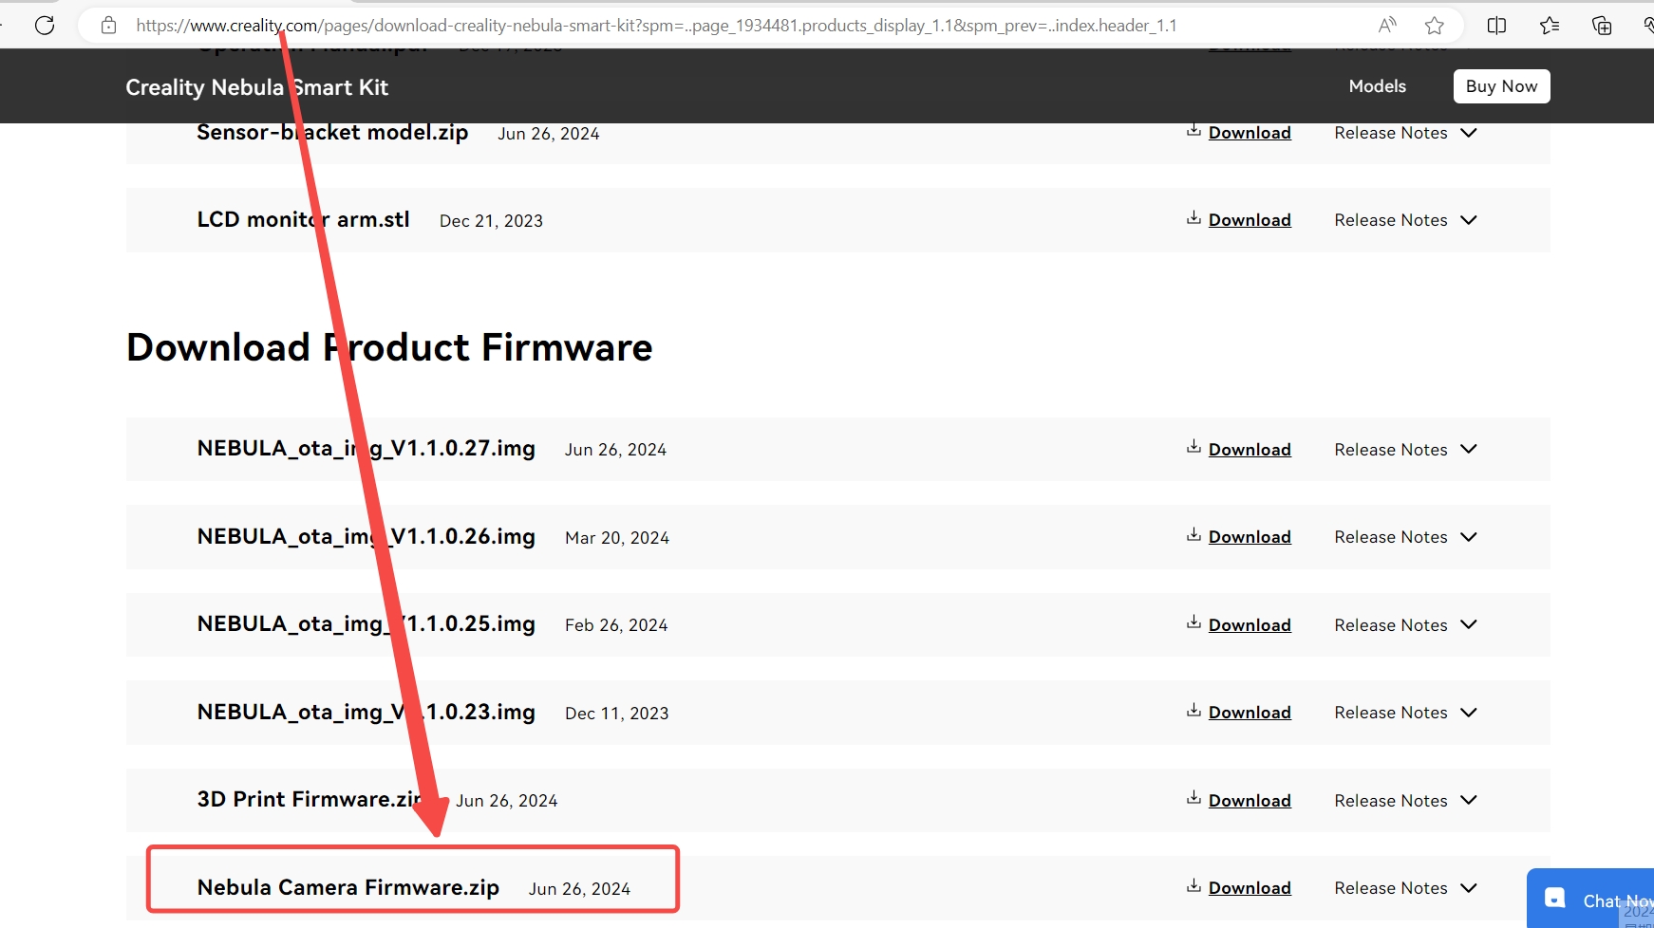This screenshot has height=928, width=1654.
Task: View site information via the lock icon
Action: (x=109, y=26)
